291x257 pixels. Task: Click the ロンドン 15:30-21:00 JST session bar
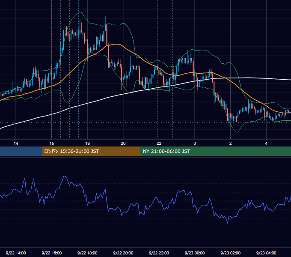point(91,151)
